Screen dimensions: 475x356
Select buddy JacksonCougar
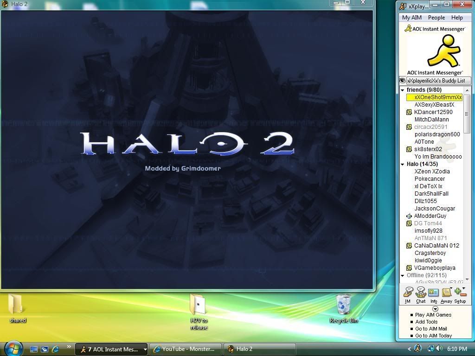click(435, 209)
